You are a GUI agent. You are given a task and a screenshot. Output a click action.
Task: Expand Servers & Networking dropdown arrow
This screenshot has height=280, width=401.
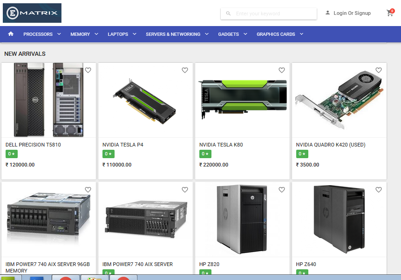(x=207, y=34)
